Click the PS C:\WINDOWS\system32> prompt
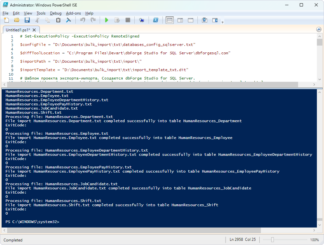 pyautogui.click(x=32, y=222)
